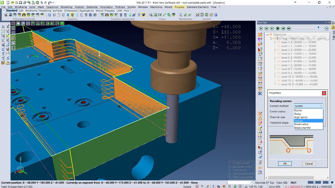Click the first icon in the System toolbar group
The height and width of the screenshot is (188, 335).
click(198, 15)
